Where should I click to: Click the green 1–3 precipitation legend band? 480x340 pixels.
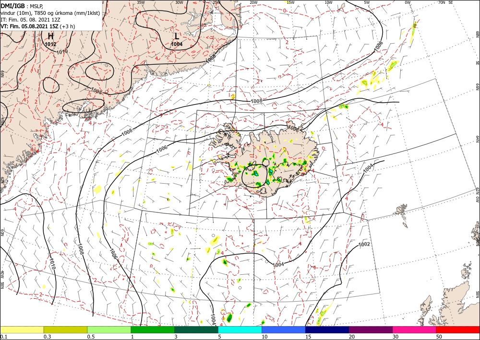[153, 329]
